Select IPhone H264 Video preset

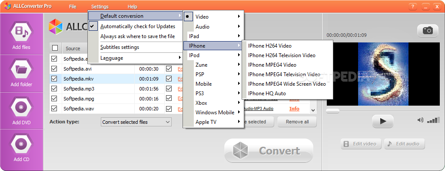tap(287, 46)
